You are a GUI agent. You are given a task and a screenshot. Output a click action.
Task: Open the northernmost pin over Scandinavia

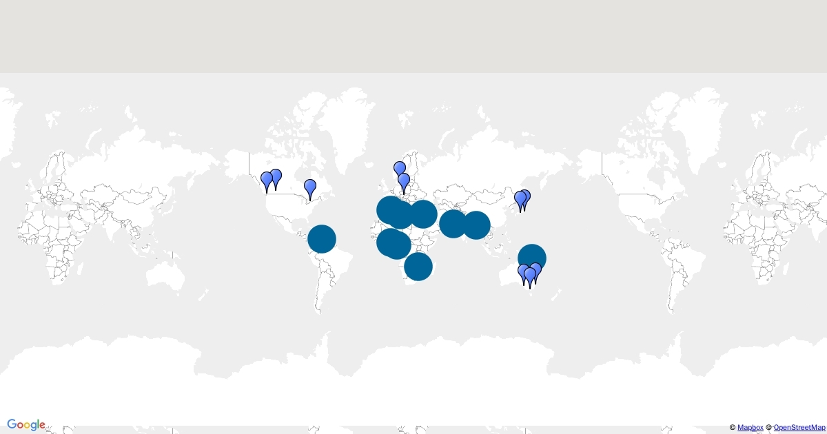[400, 169]
